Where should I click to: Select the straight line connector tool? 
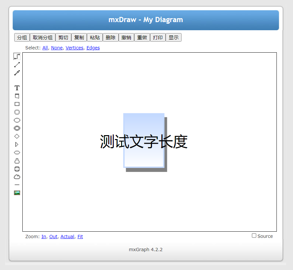pos(17,65)
